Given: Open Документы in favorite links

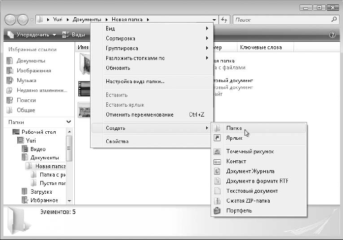Looking at the screenshot, I should pos(31,61).
